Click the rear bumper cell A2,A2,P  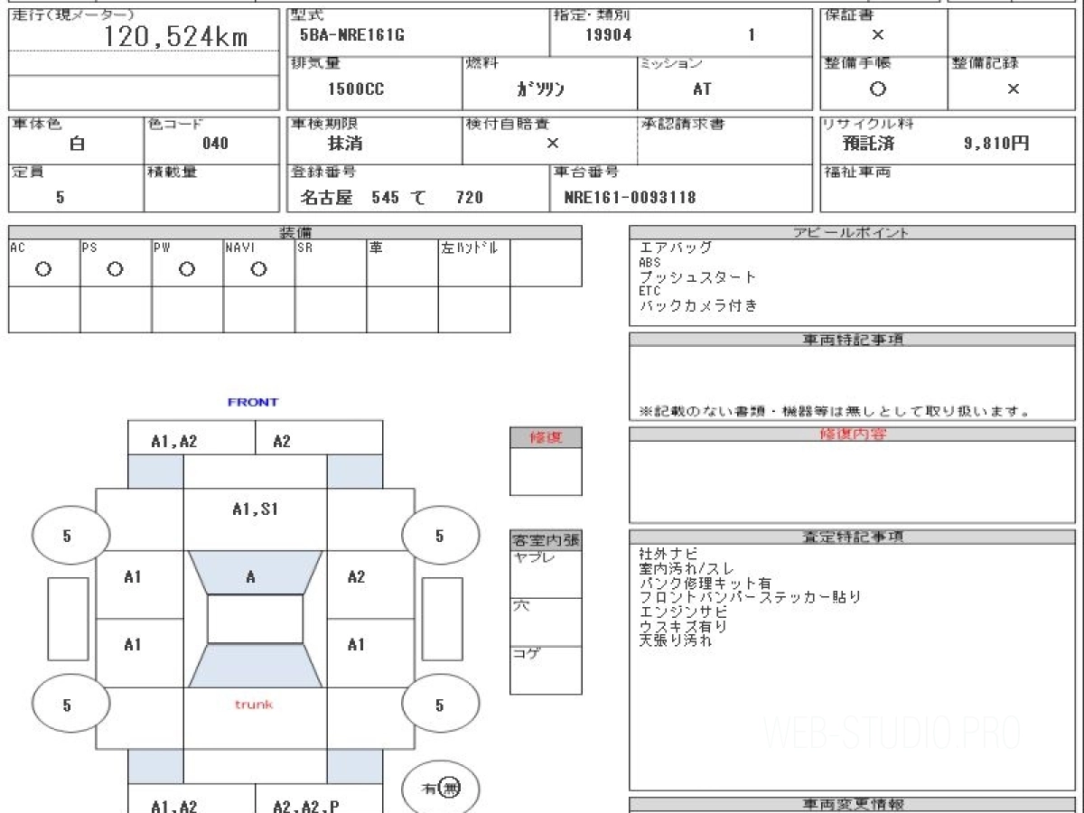tap(319, 799)
